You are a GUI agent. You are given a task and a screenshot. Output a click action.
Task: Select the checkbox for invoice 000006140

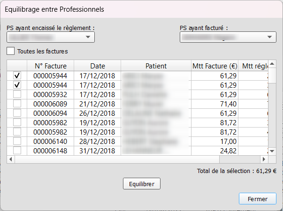[x=17, y=141]
